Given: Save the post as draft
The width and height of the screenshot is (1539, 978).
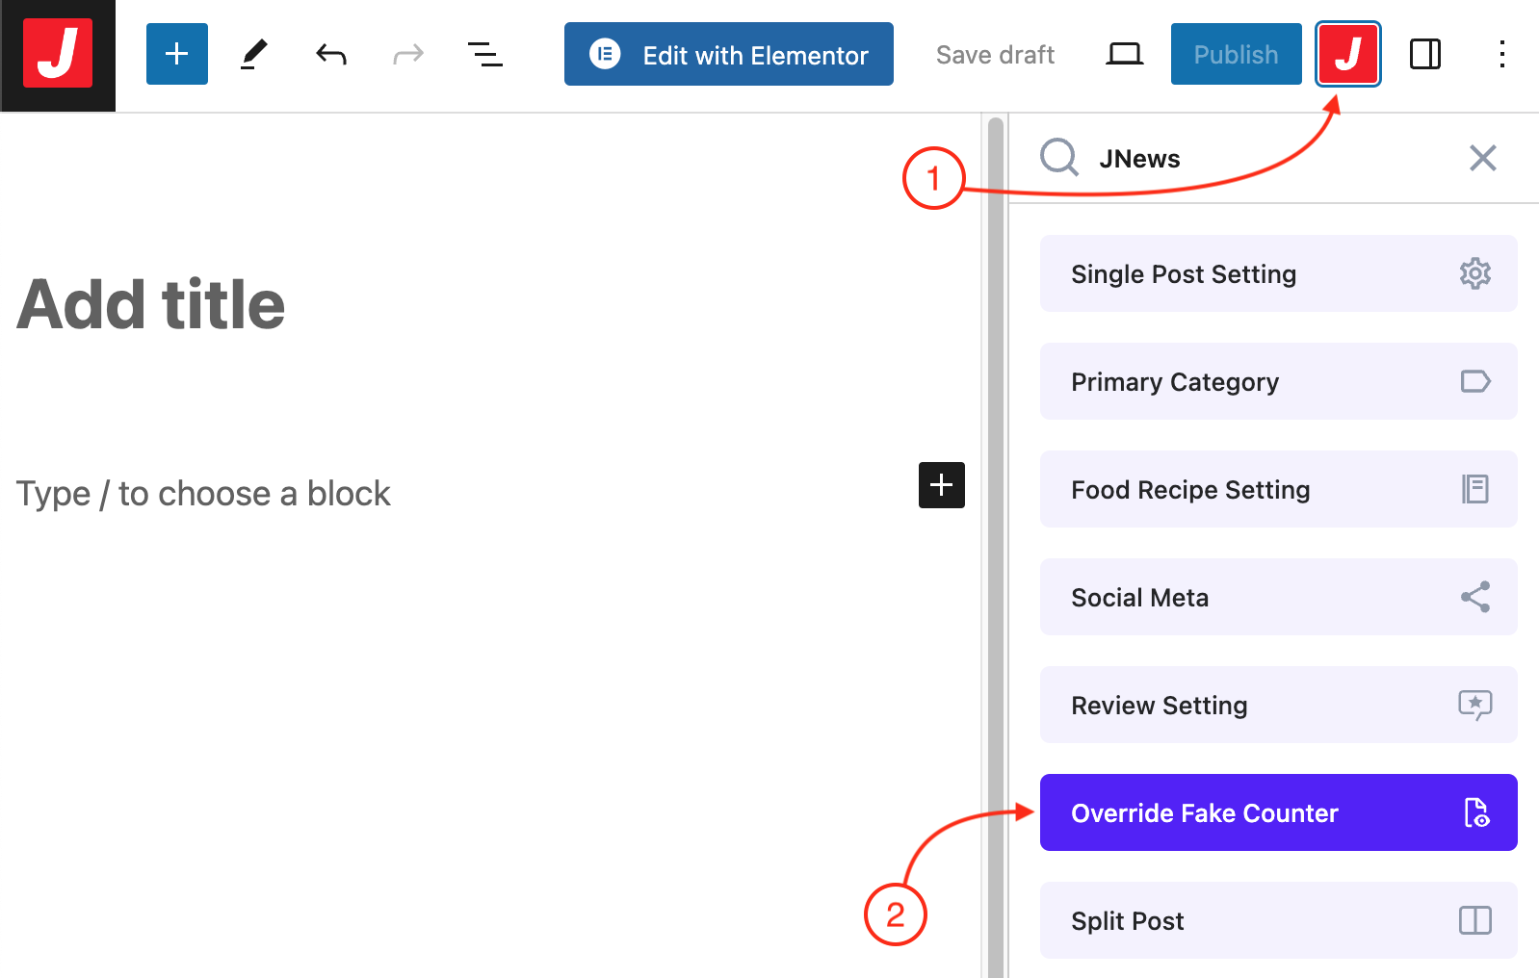Looking at the screenshot, I should (995, 55).
